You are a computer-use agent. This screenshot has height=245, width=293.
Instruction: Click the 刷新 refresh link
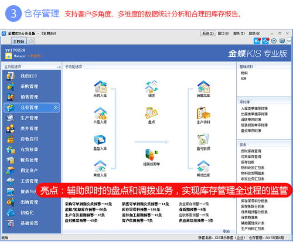[226, 232]
